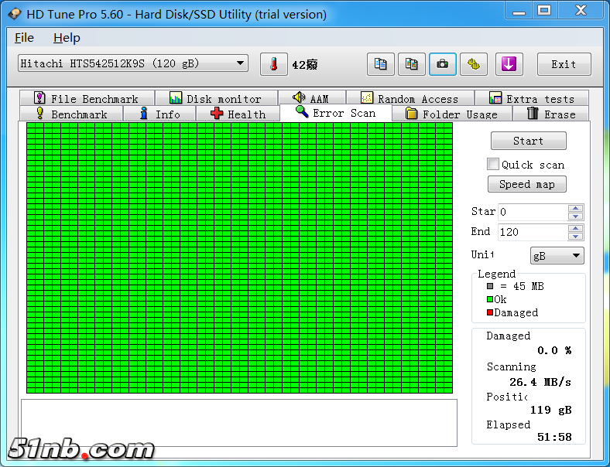Click the copy screenshot to clipboard icon
Image resolution: width=610 pixels, height=467 pixels.
pos(412,64)
